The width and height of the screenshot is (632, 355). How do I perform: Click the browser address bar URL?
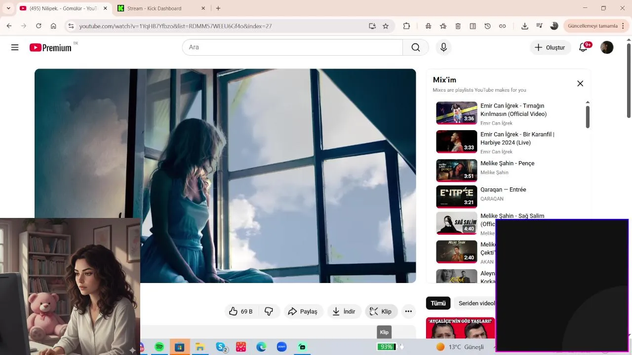click(x=175, y=26)
